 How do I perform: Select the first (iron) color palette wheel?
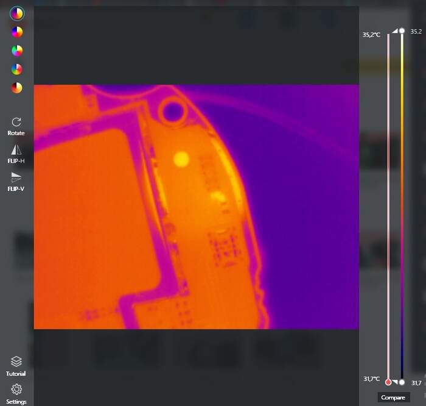[x=17, y=13]
